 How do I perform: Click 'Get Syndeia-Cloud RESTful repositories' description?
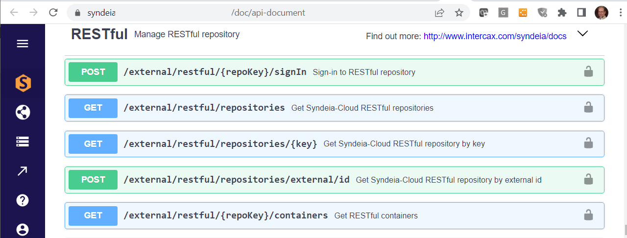click(362, 108)
